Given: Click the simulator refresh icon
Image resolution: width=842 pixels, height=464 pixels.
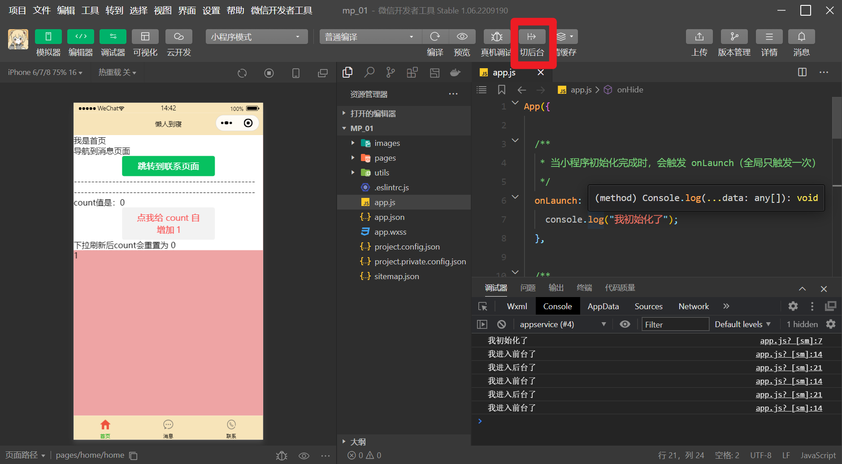Looking at the screenshot, I should point(242,73).
